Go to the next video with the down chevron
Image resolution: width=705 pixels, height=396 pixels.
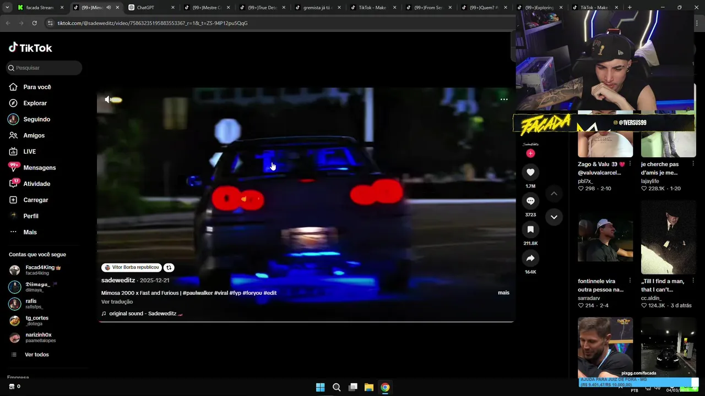pyautogui.click(x=554, y=217)
